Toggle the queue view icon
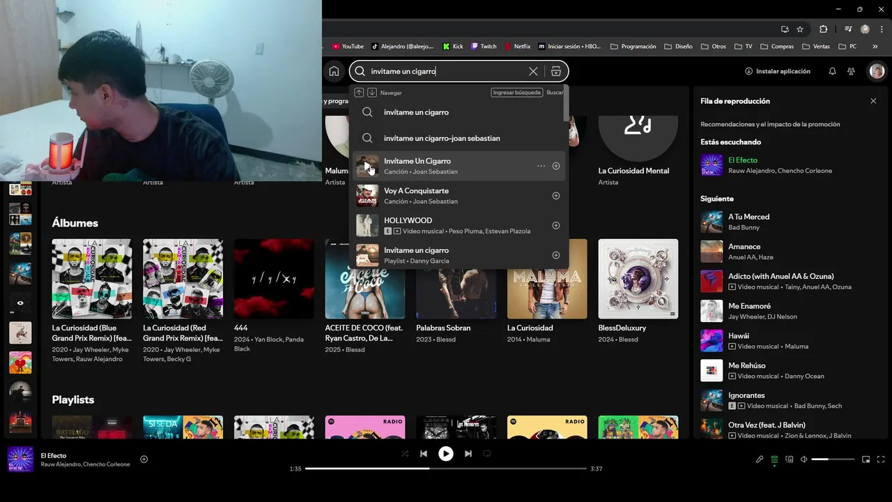 tap(774, 459)
